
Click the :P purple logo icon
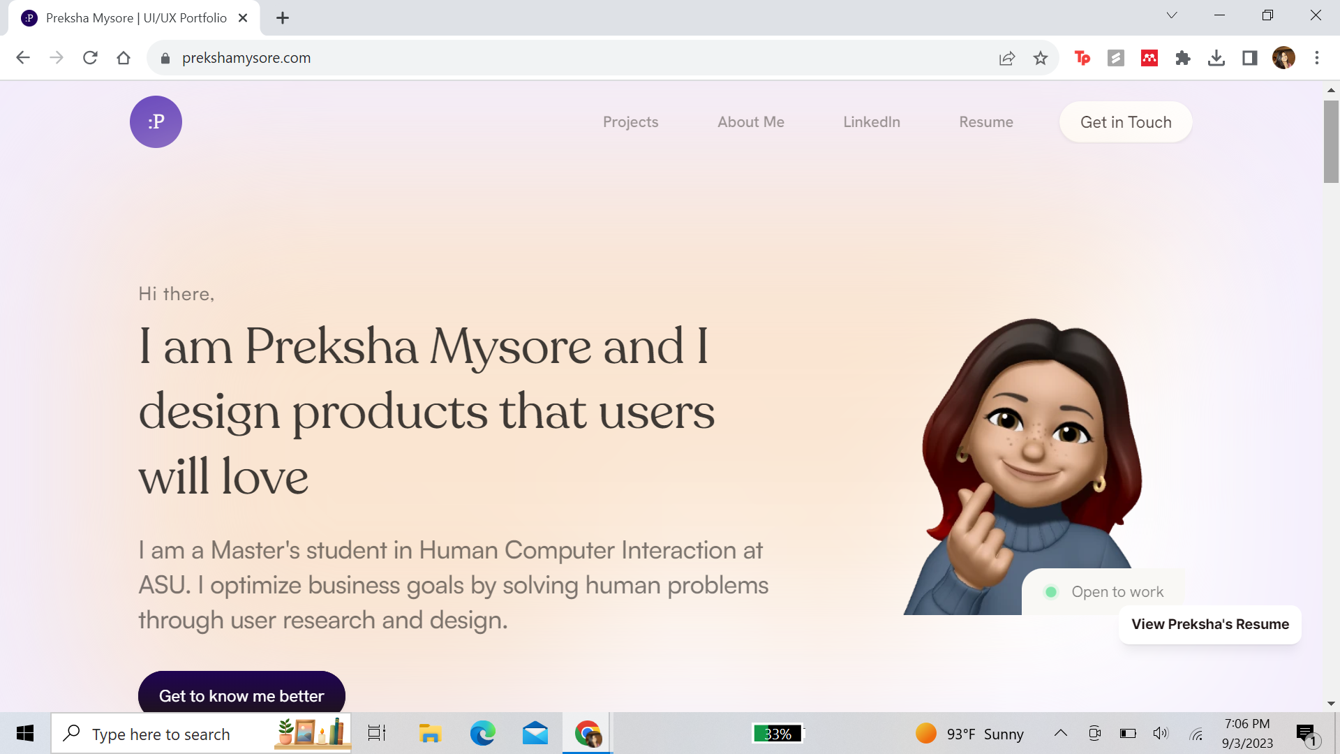click(x=156, y=121)
